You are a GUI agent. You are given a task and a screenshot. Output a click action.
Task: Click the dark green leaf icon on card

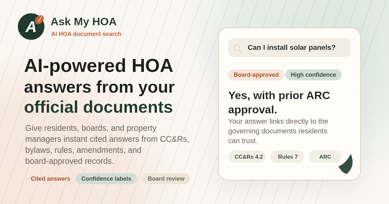click(x=346, y=164)
